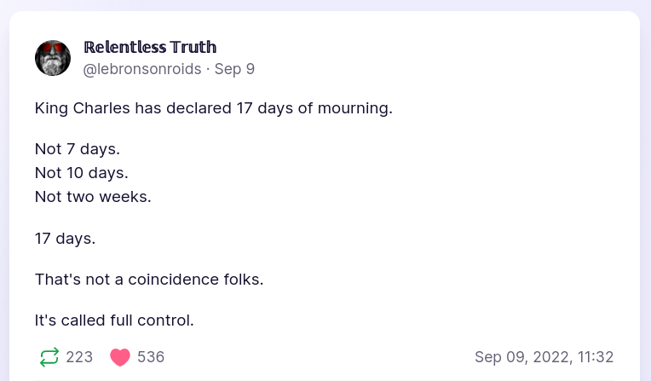Retweet the Relentless Truth post
Image resolution: width=651 pixels, height=381 pixels.
click(49, 357)
